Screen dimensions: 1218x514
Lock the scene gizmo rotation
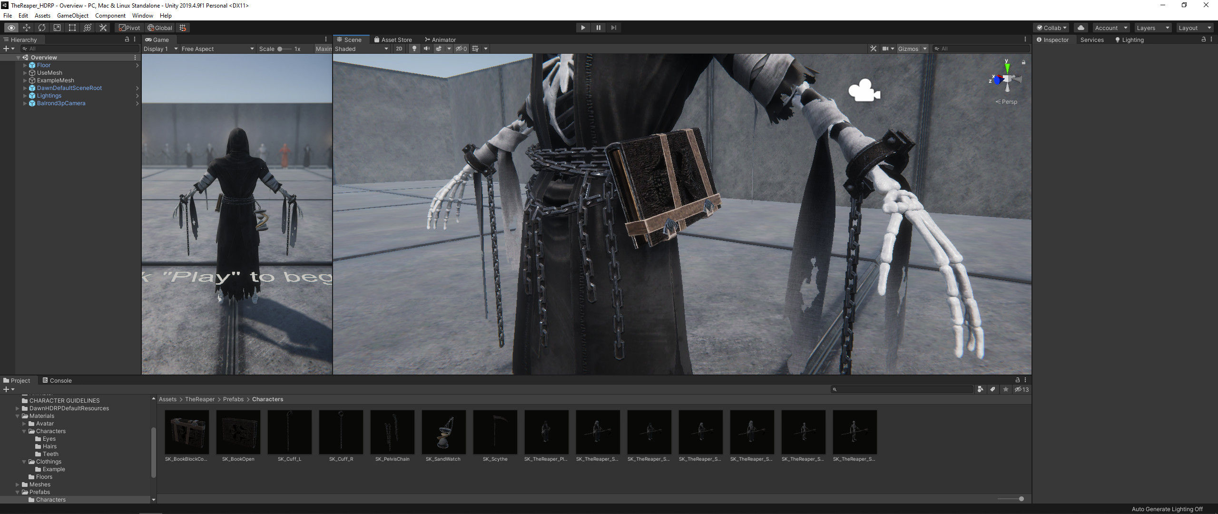[x=1023, y=62]
